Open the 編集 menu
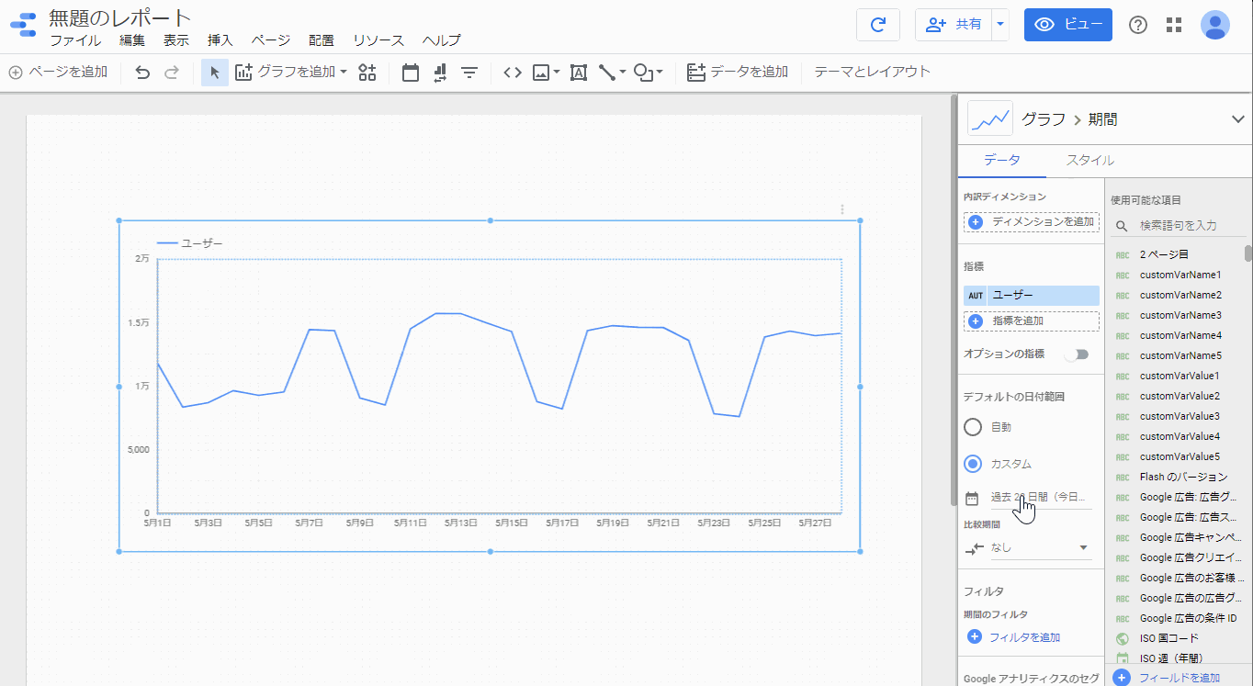Image resolution: width=1253 pixels, height=686 pixels. point(132,40)
